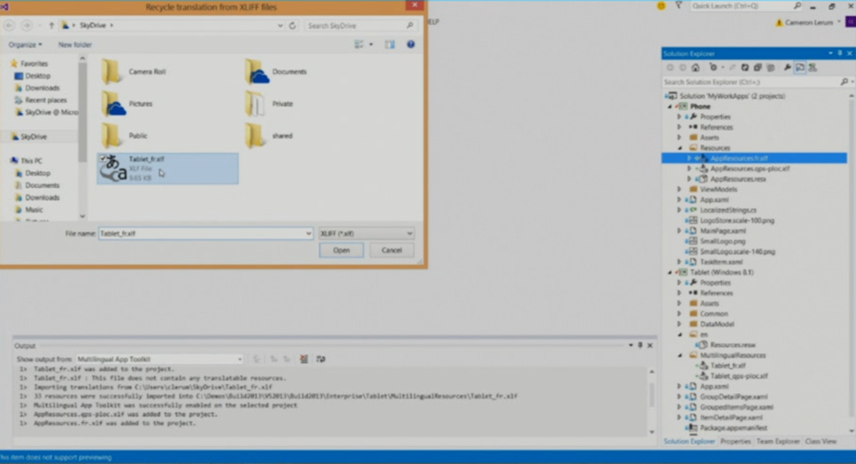Open the XLIFF (*.xlf) file type dropdown
The width and height of the screenshot is (856, 464).
click(366, 233)
